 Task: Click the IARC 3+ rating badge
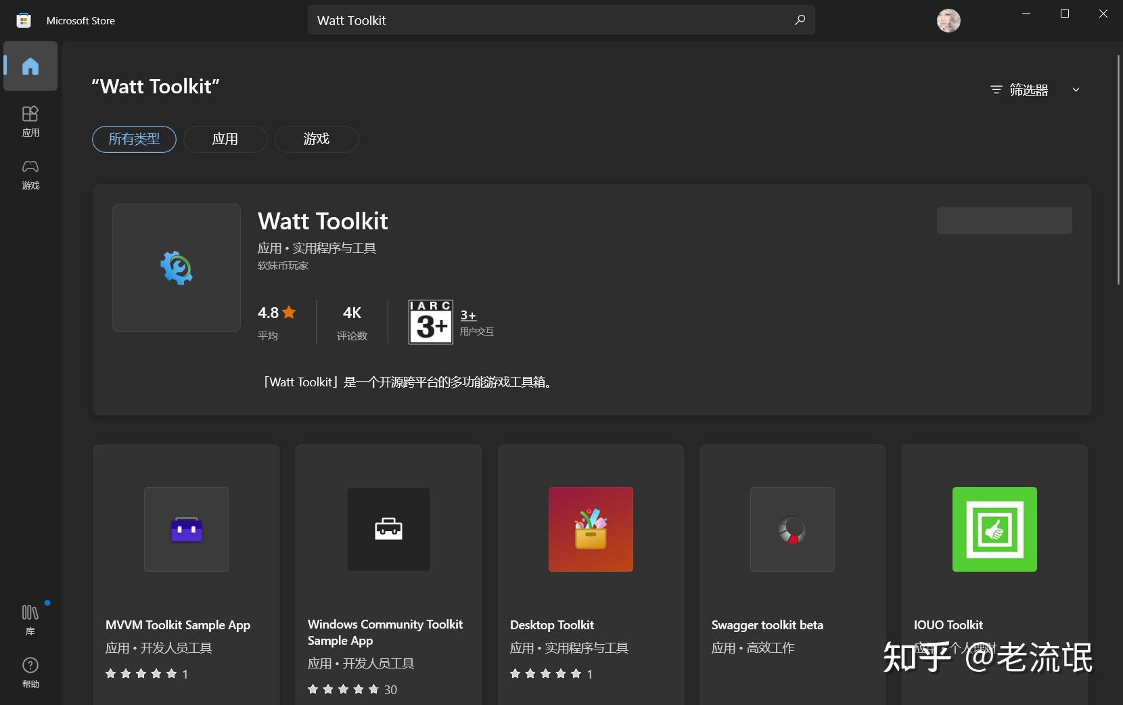pyautogui.click(x=431, y=322)
